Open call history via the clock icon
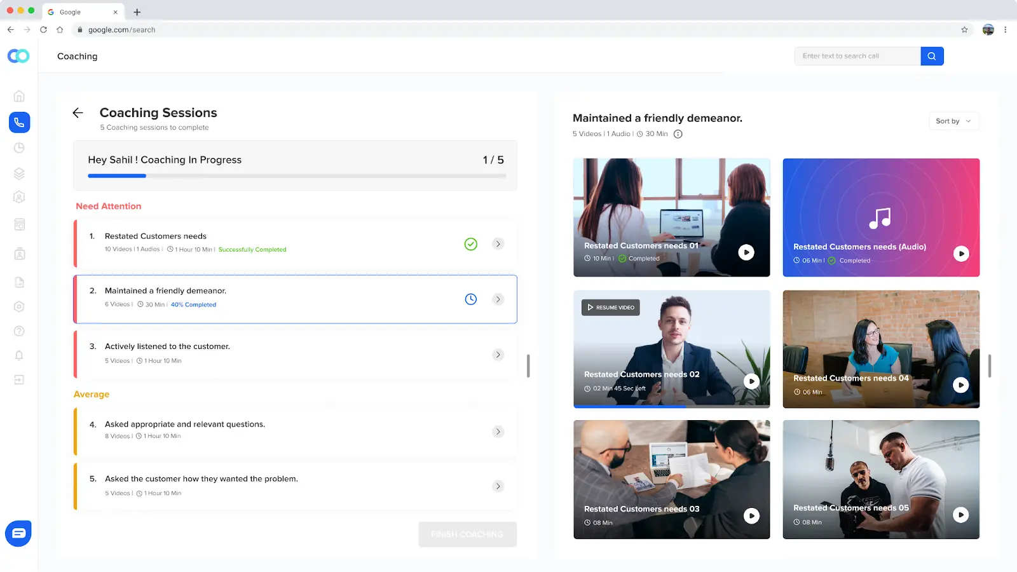 click(x=19, y=147)
